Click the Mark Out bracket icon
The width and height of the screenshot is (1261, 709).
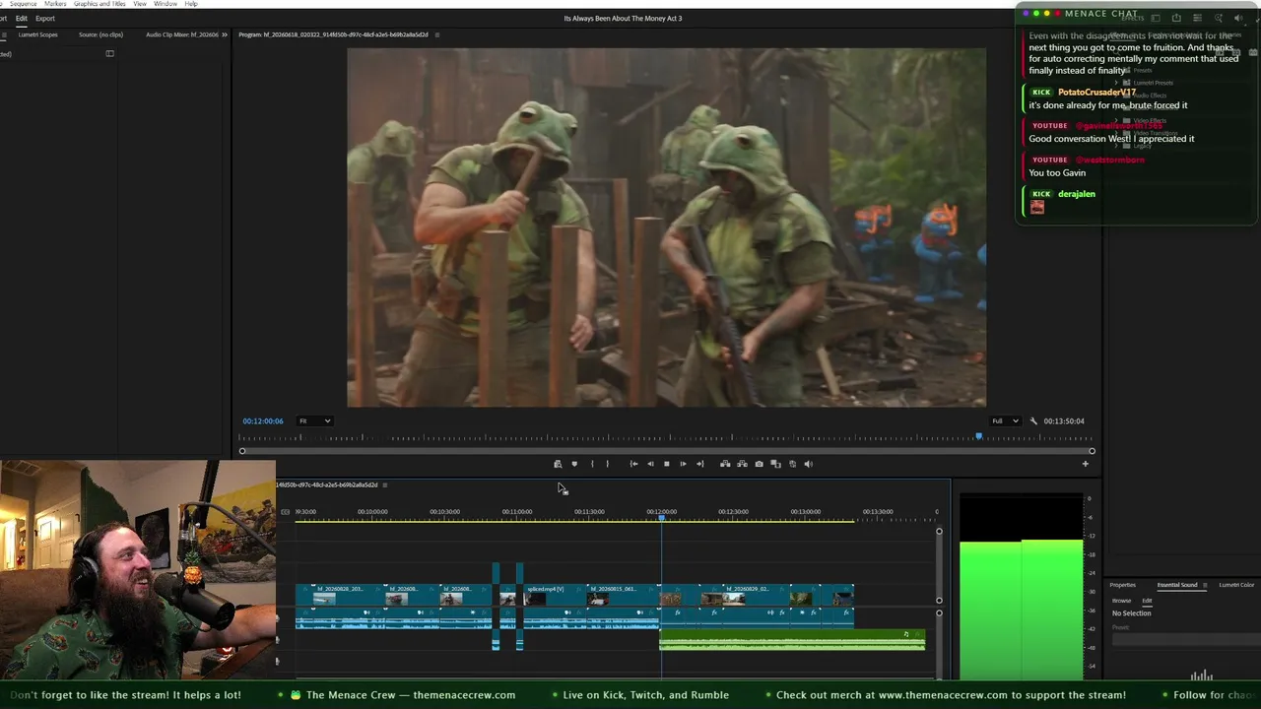607,464
